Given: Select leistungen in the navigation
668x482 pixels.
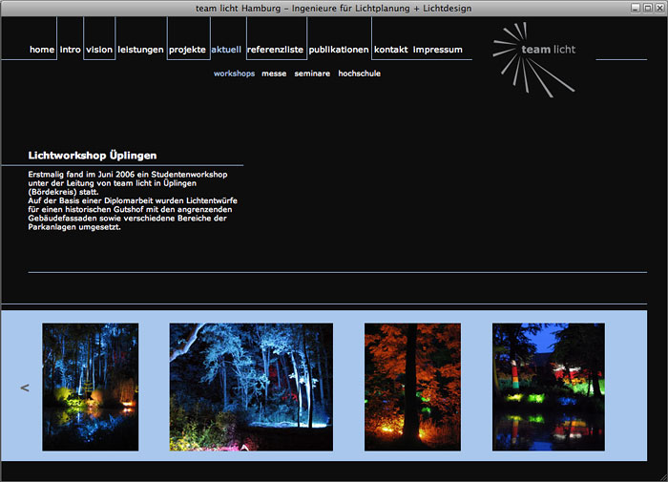Looking at the screenshot, I should pyautogui.click(x=140, y=50).
